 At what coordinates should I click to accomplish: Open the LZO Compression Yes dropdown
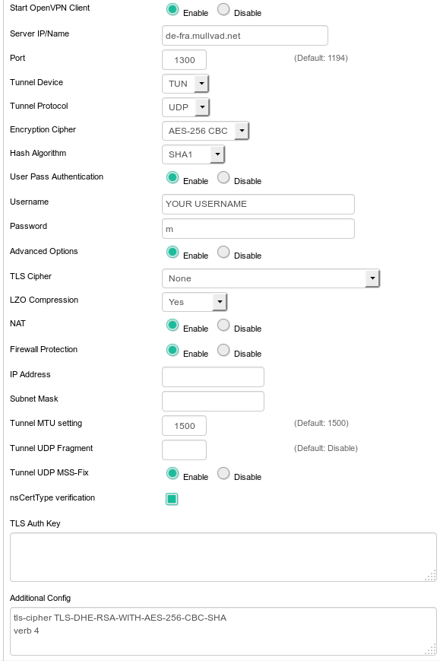click(x=195, y=302)
